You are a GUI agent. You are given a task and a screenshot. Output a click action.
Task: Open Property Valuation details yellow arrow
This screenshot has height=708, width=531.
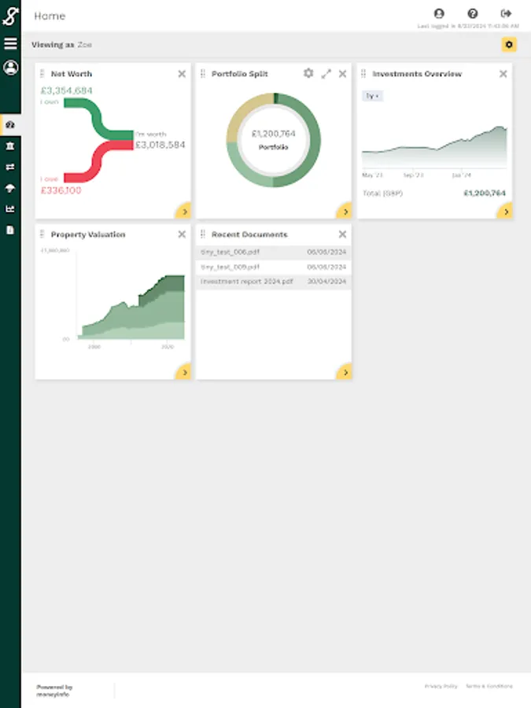pyautogui.click(x=183, y=371)
